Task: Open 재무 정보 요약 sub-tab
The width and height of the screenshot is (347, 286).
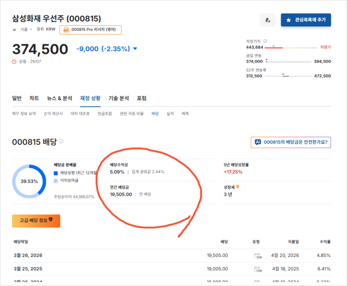Action: pyautogui.click(x=24, y=114)
